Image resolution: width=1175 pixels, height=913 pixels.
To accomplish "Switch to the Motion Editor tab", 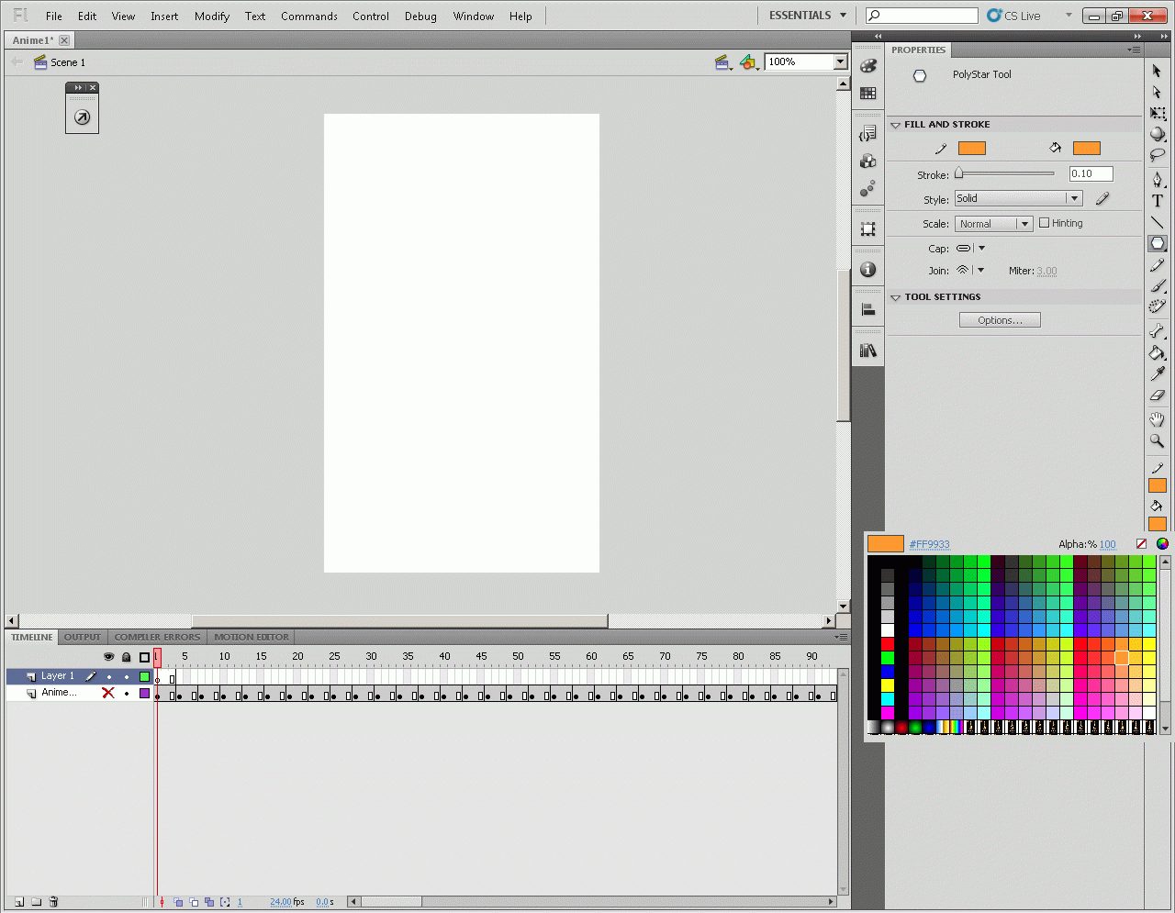I will click(x=252, y=637).
